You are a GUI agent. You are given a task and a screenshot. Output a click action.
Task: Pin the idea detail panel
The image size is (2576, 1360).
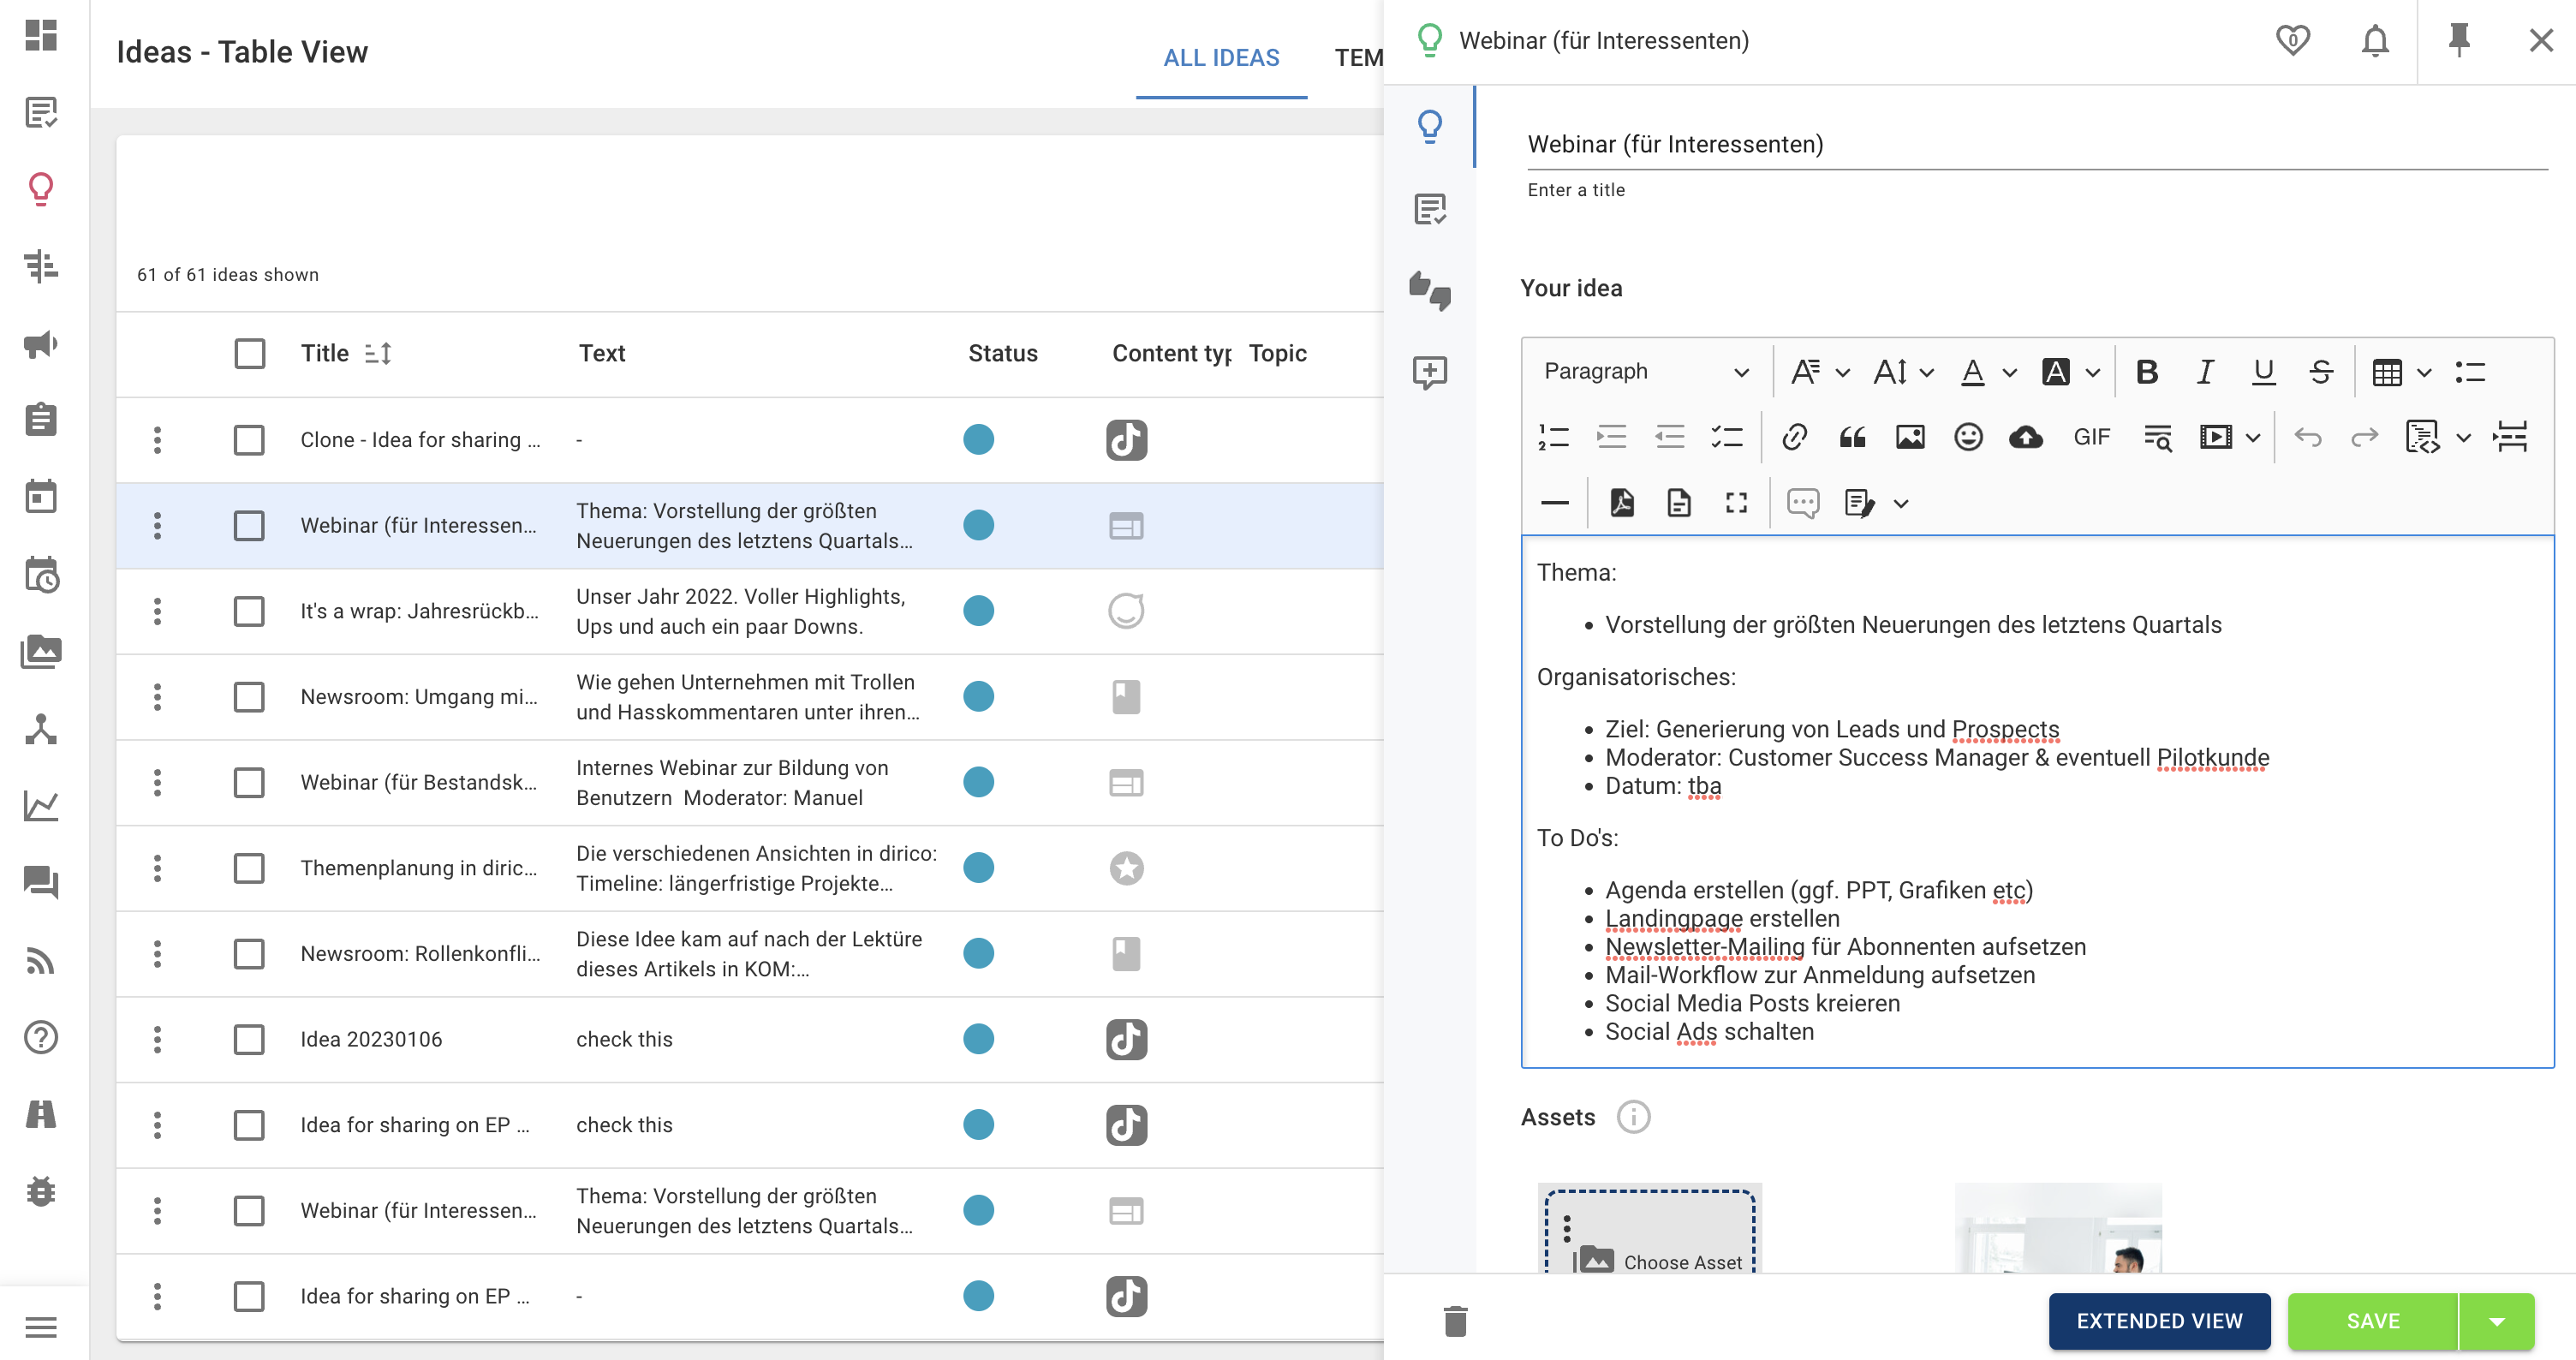(2459, 40)
